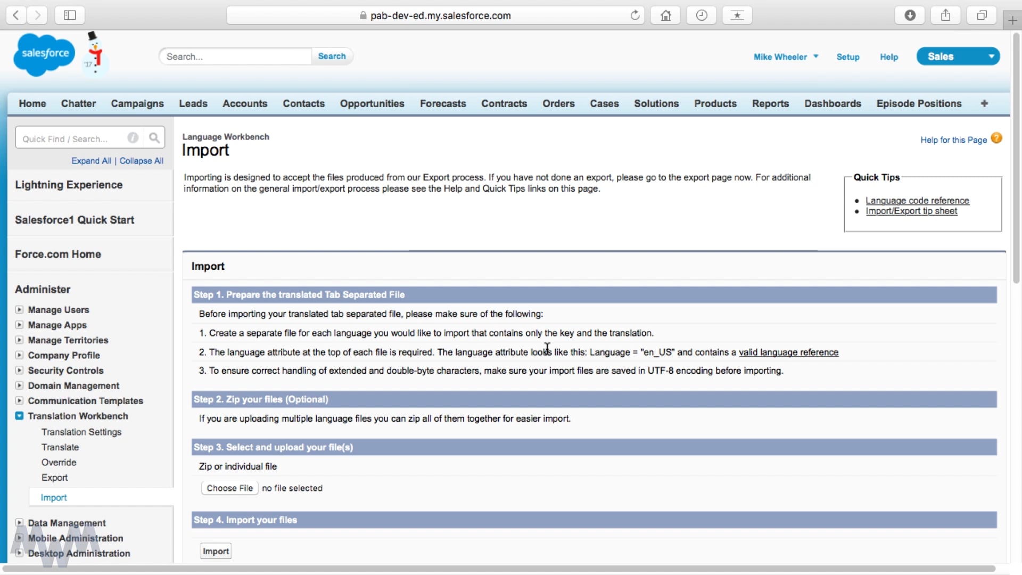Click the valid language reference link
Viewport: 1022px width, 575px height.
[x=788, y=352]
